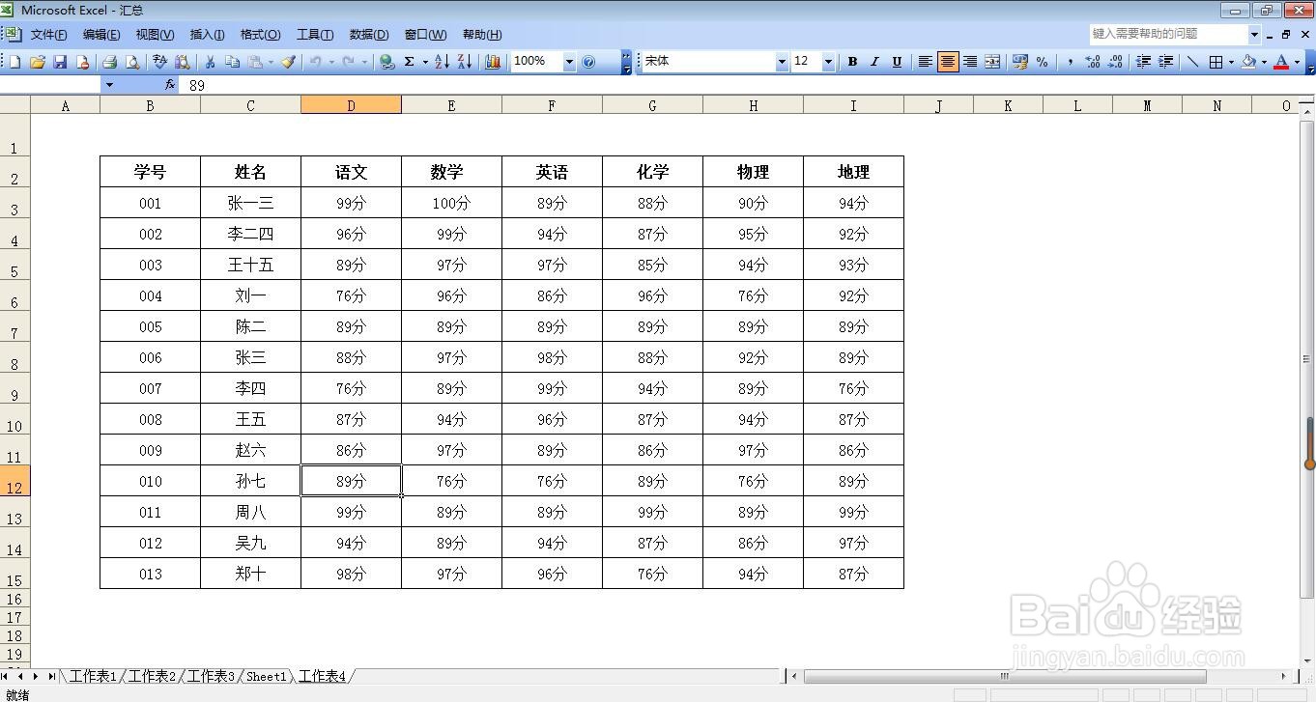Toggle align left
The height and width of the screenshot is (702, 1316).
point(925,61)
